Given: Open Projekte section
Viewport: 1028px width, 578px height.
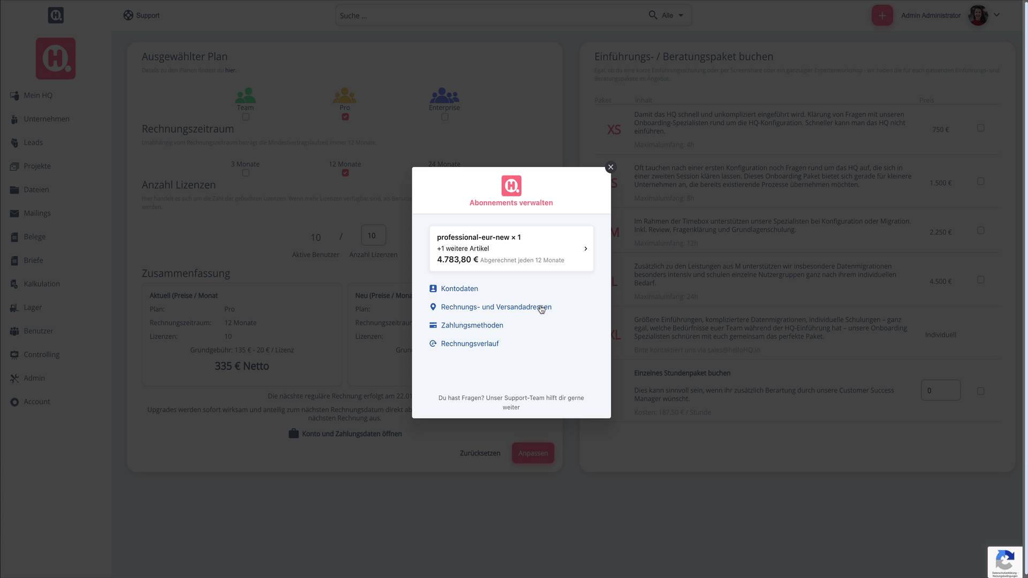Looking at the screenshot, I should [x=38, y=166].
